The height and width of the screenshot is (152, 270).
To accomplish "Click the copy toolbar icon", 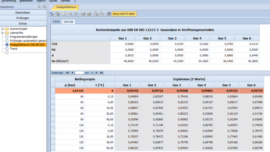I will click(x=70, y=14).
